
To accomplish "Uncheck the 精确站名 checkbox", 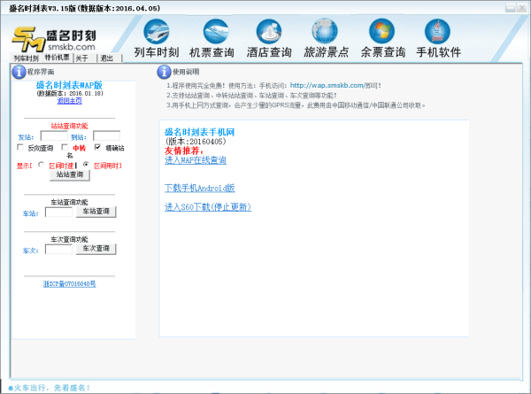I will point(98,147).
